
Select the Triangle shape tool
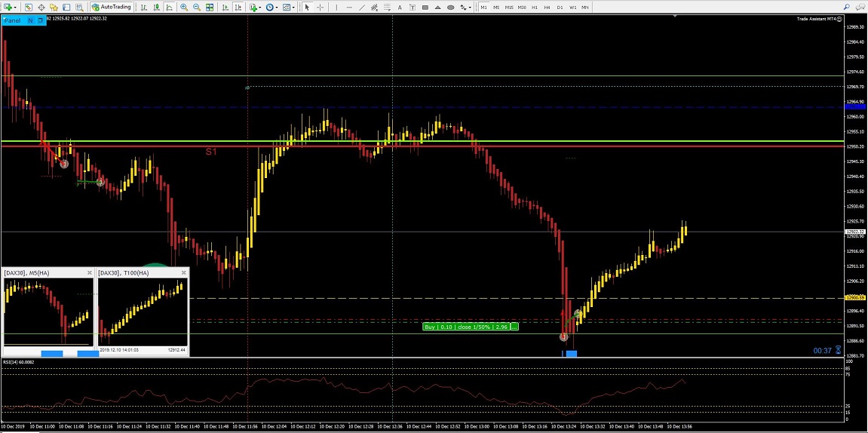click(438, 8)
